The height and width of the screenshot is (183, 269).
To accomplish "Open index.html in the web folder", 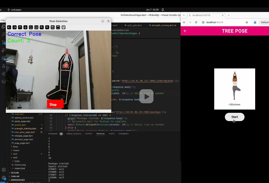I will point(20,168).
